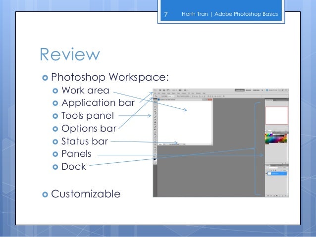Click 'Hanh Tran | Adobe Photoshop Basics' header text
Viewport: 316px width, 237px height.
230,14
